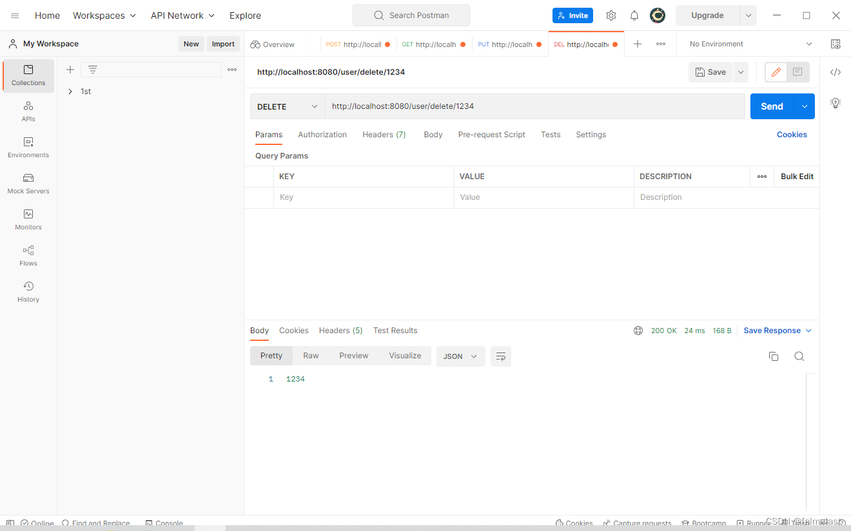
Task: Switch to the Headers request tab
Action: coord(384,135)
